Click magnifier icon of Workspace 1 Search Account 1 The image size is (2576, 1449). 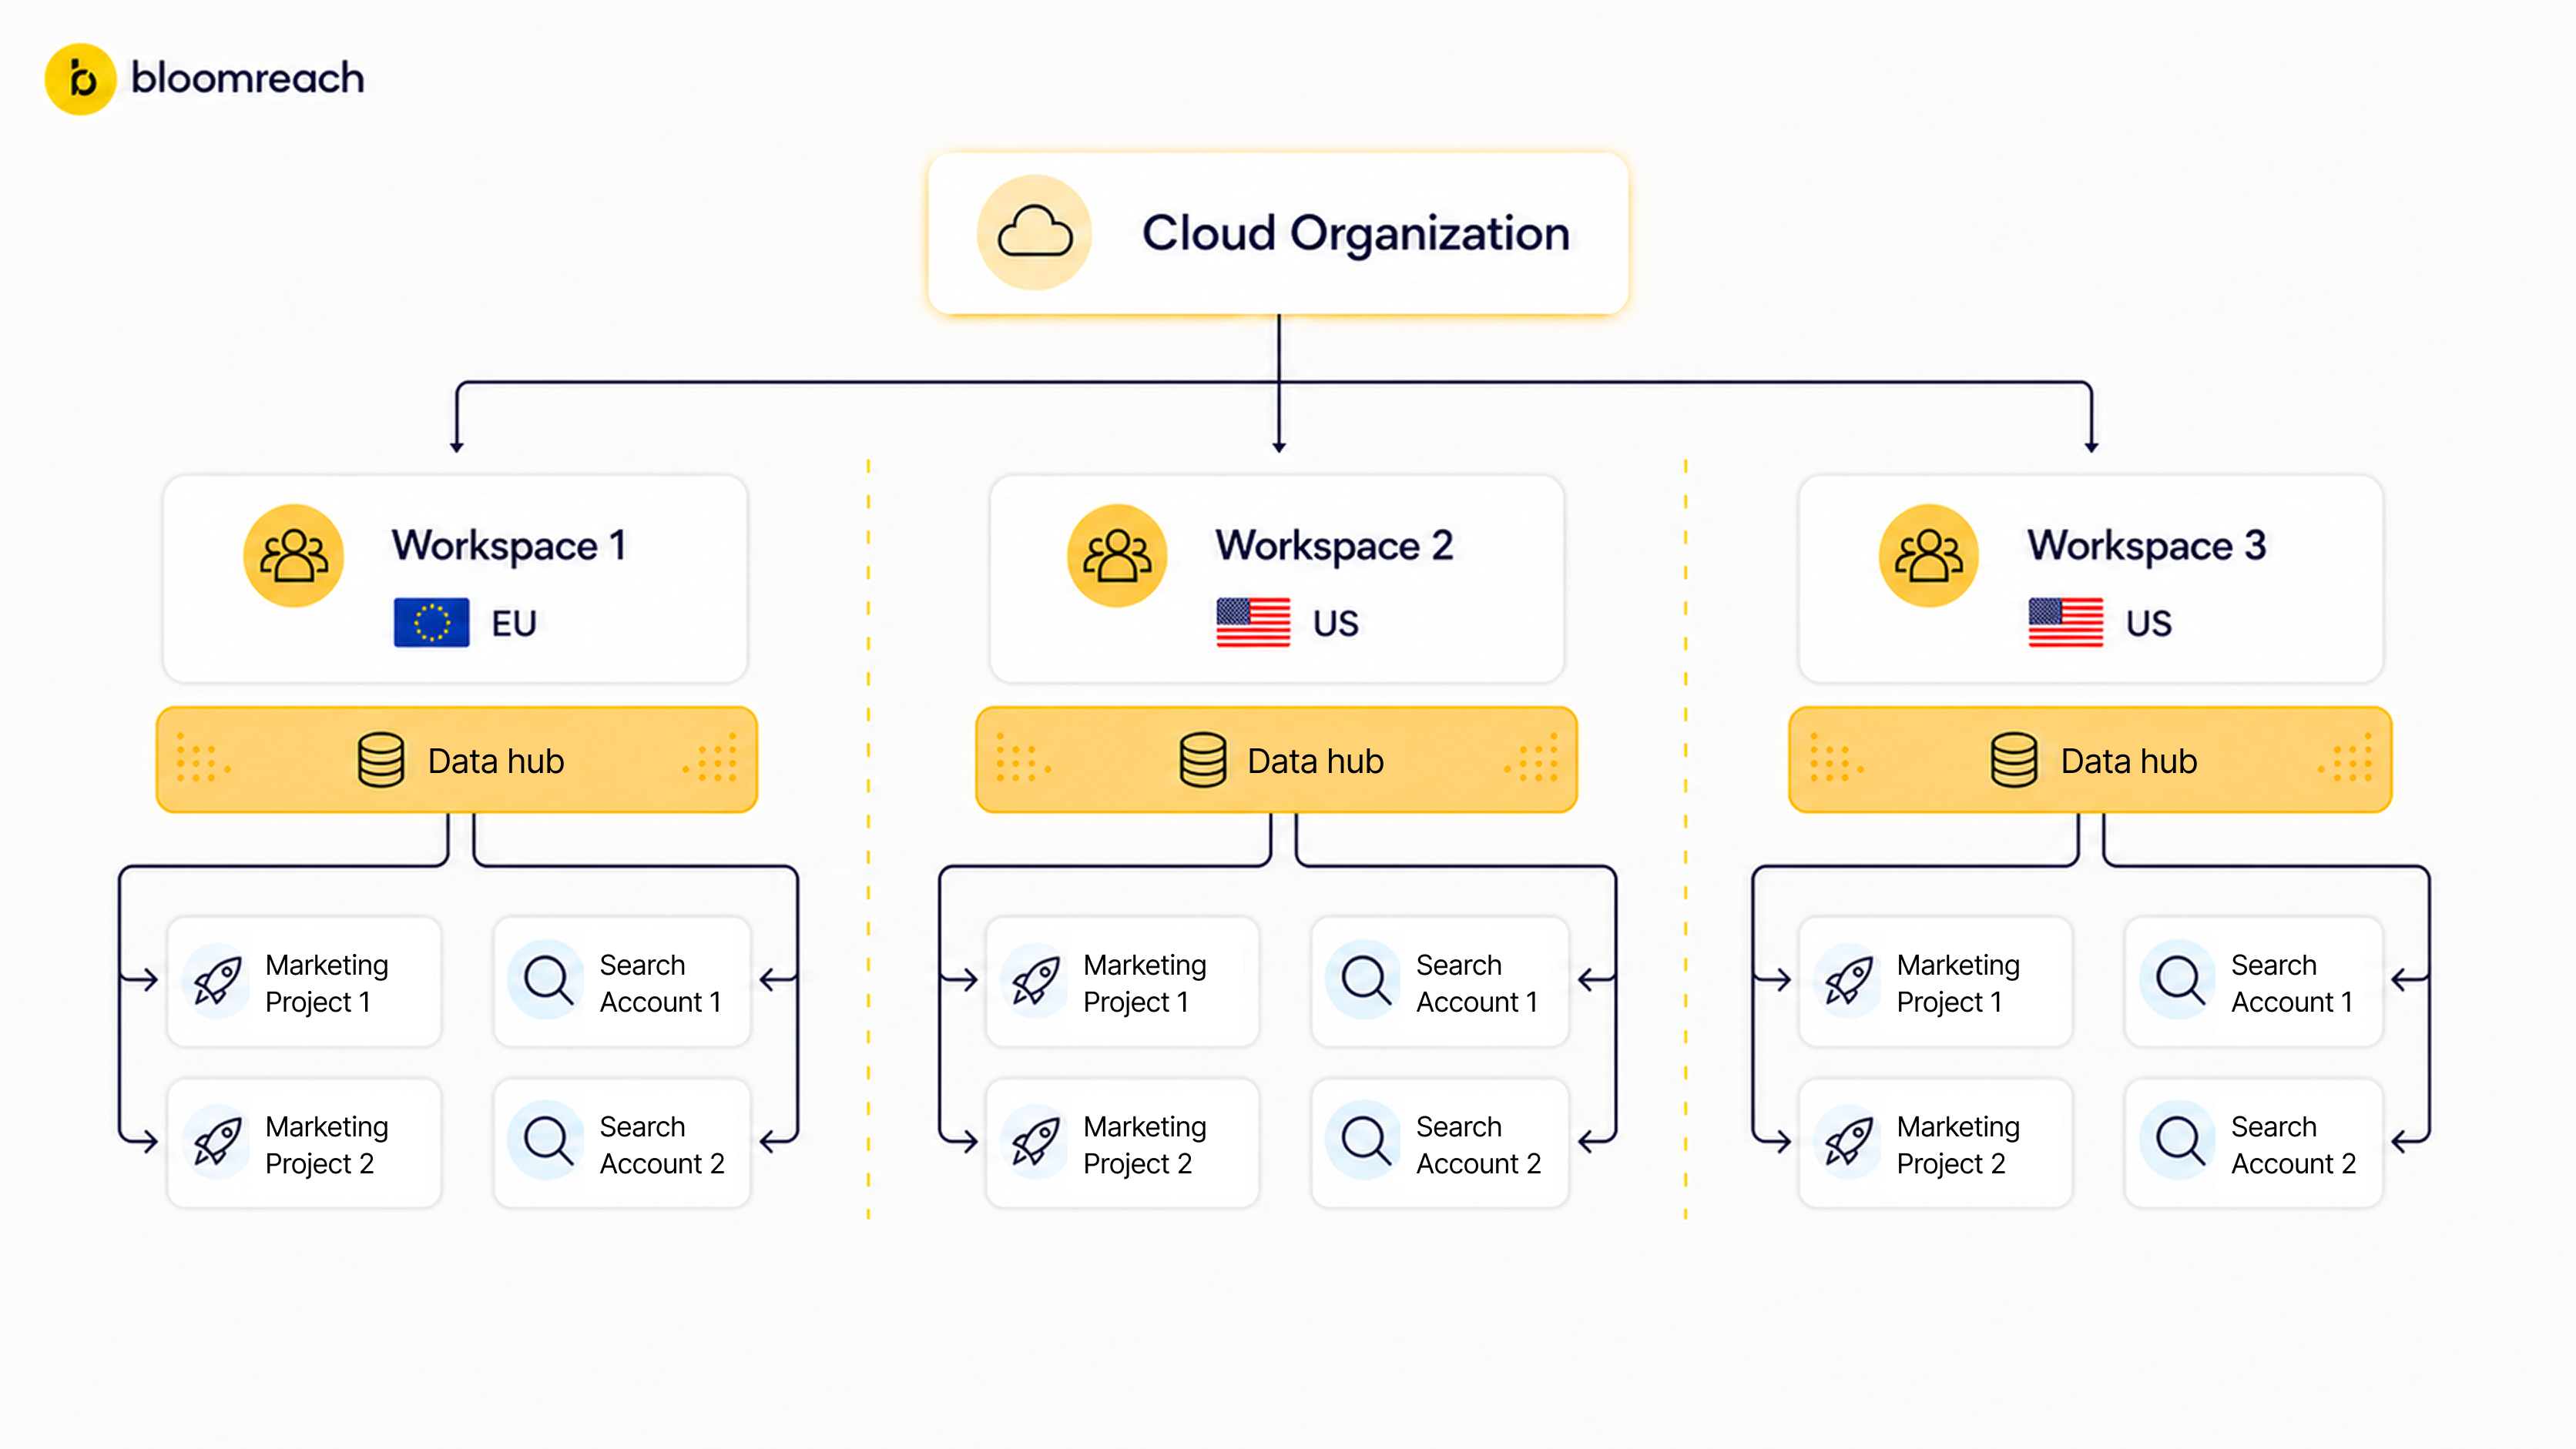click(548, 980)
